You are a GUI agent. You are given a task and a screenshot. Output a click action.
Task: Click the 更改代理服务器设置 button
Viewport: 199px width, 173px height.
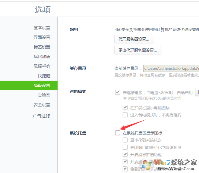coord(138,50)
